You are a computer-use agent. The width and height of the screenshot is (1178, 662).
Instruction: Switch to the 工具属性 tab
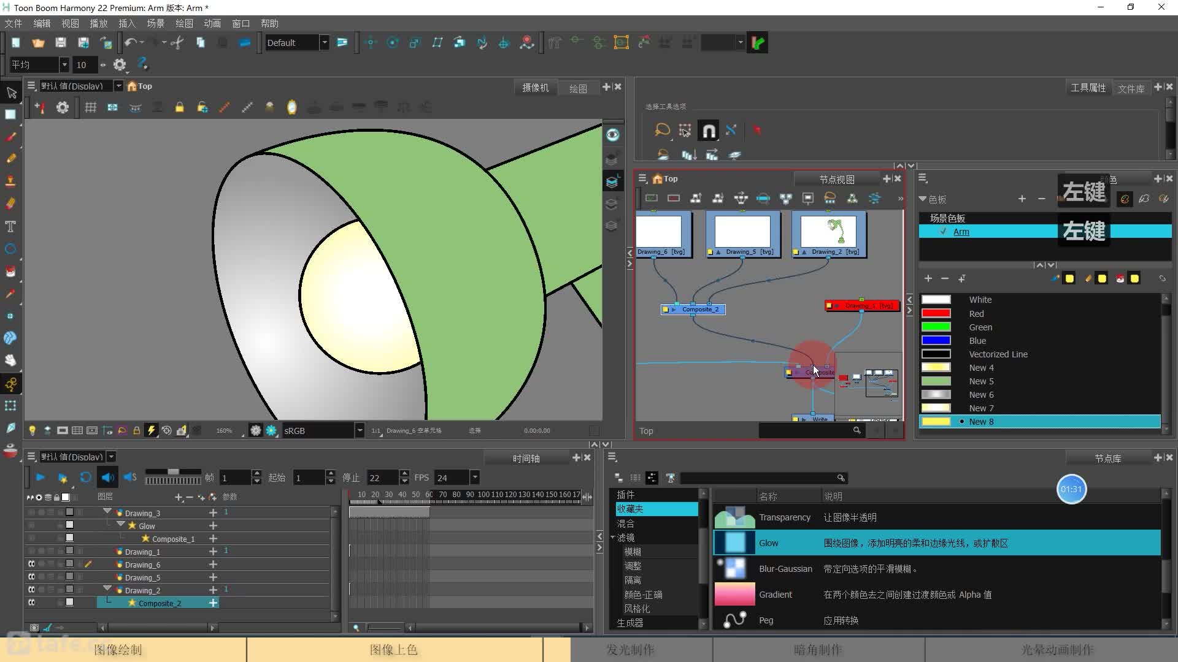tap(1088, 88)
